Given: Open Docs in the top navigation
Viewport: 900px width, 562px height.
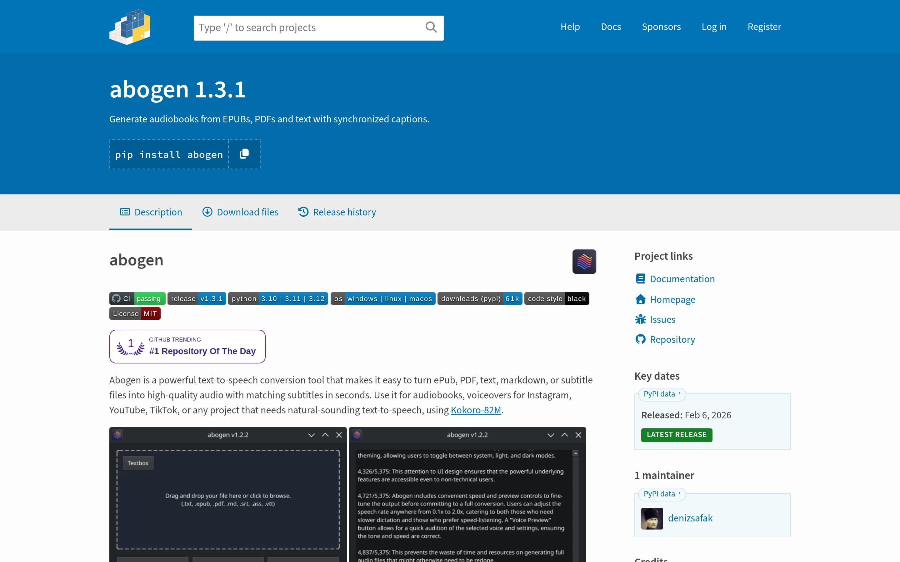Looking at the screenshot, I should point(611,27).
